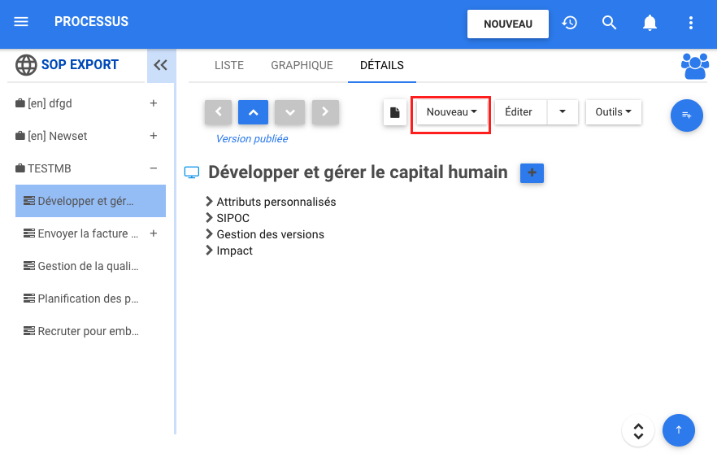
Task: Click the NOUVEAU button in the header
Action: click(507, 24)
